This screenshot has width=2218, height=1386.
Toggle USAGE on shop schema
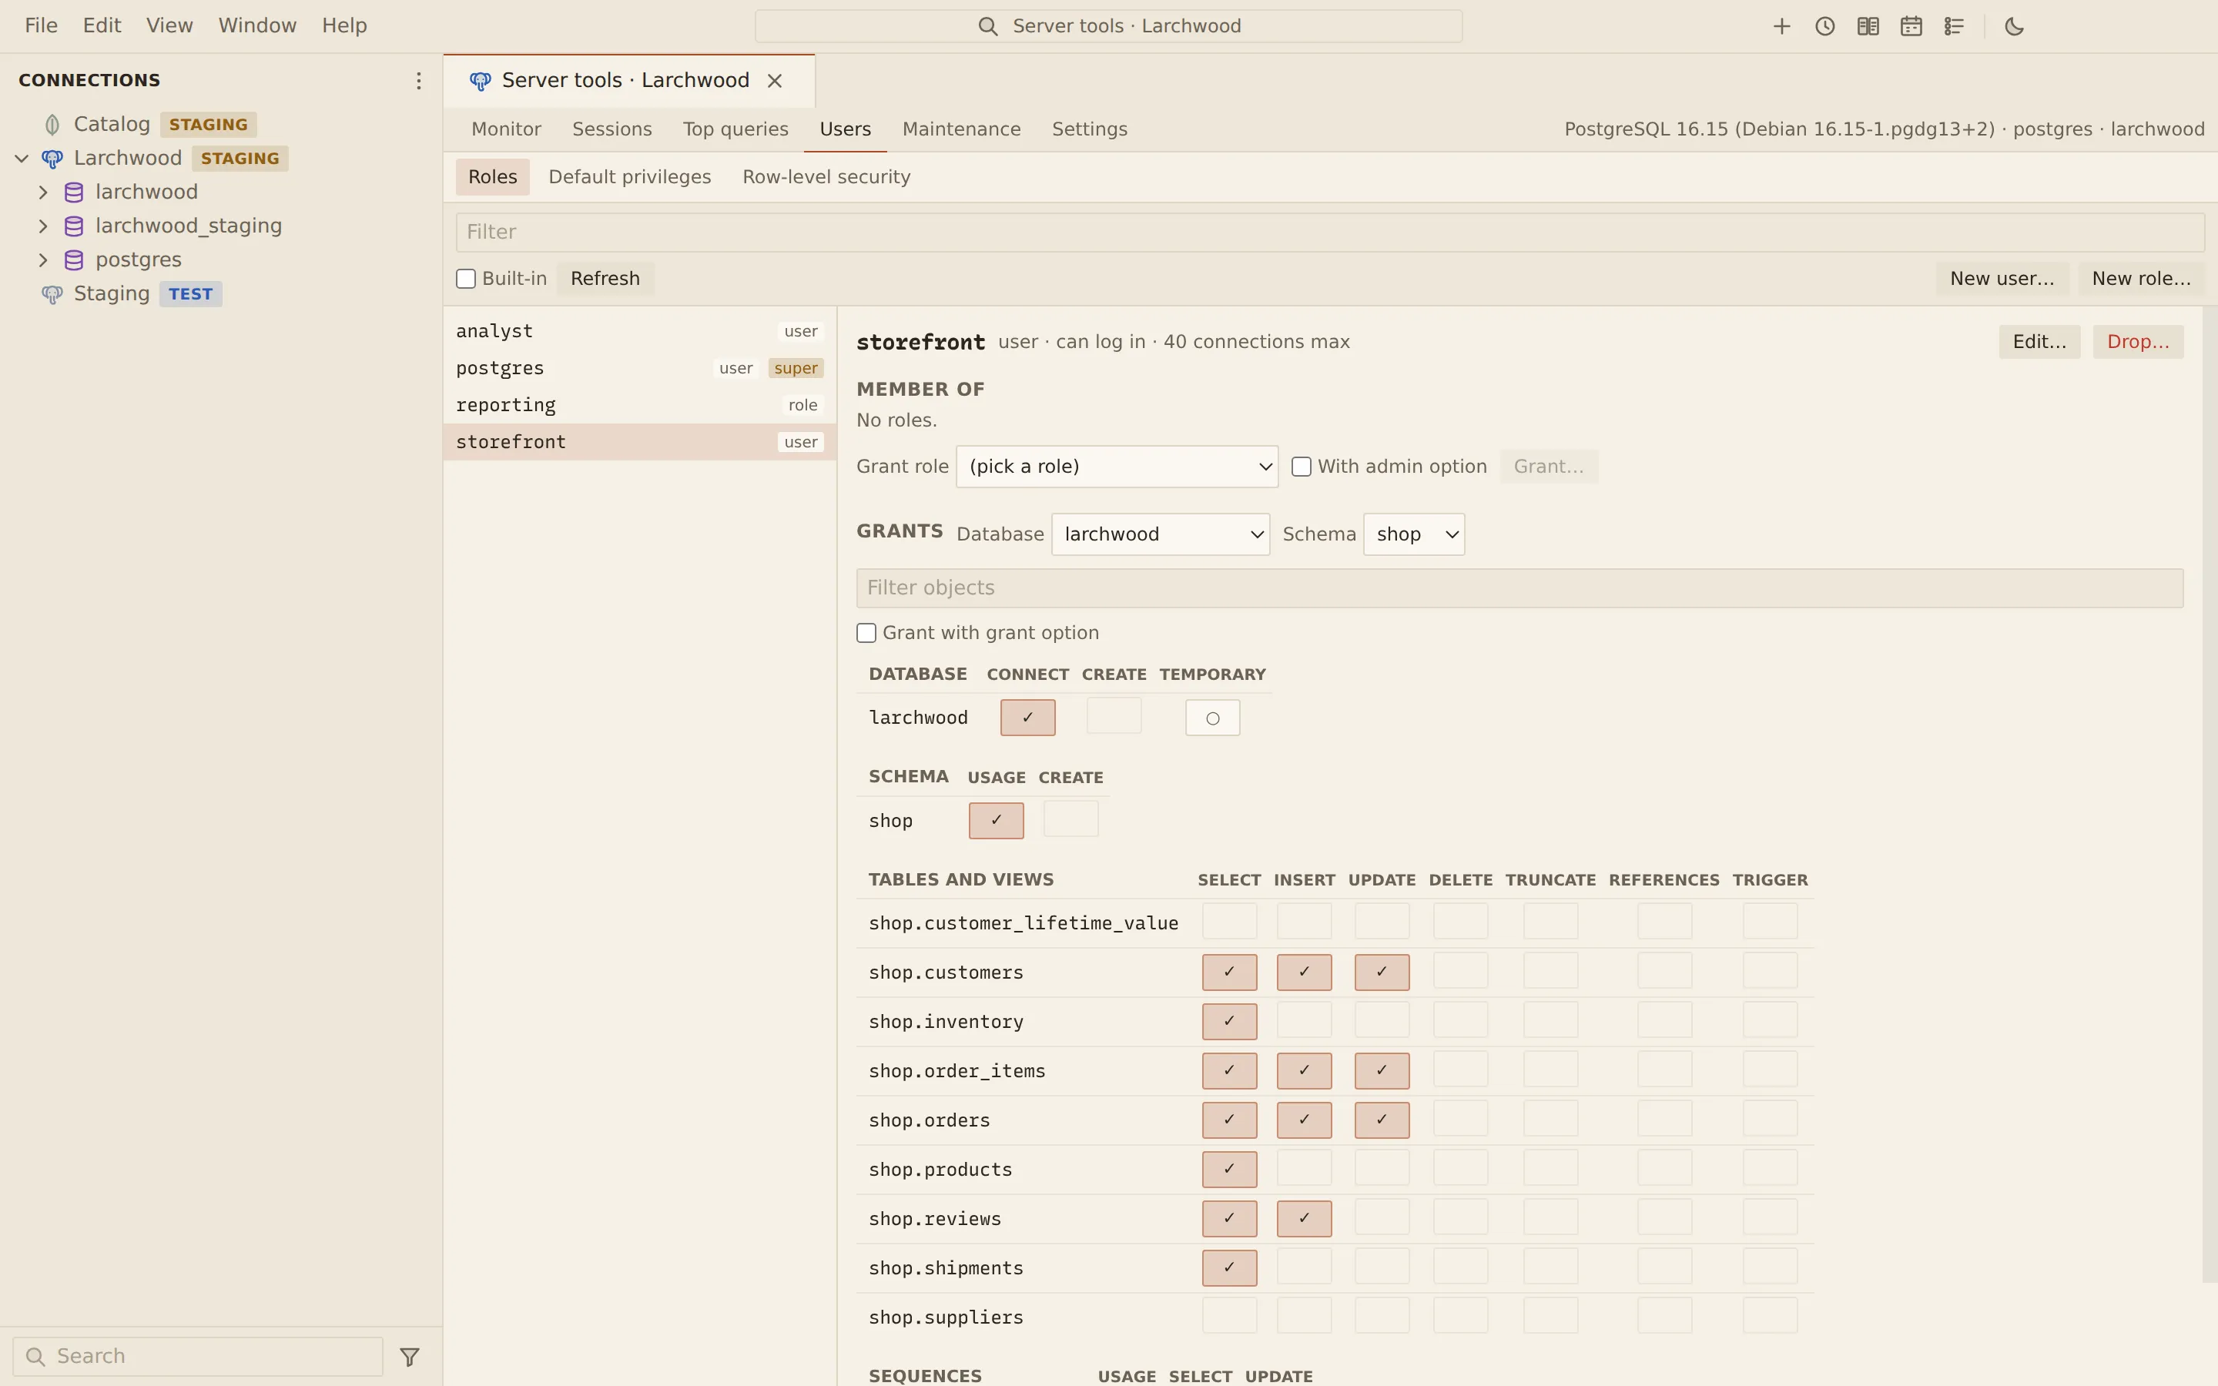[995, 820]
